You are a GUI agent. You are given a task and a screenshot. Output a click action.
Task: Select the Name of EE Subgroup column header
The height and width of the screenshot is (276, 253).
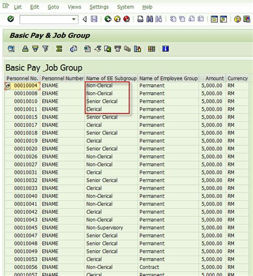[111, 78]
